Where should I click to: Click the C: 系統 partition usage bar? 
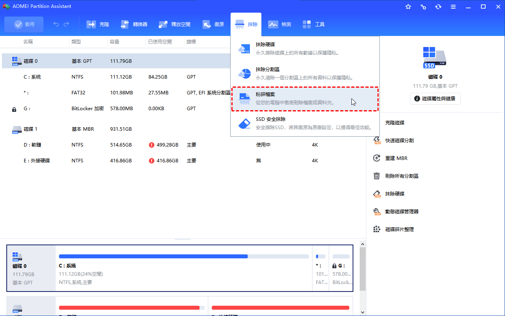184,256
